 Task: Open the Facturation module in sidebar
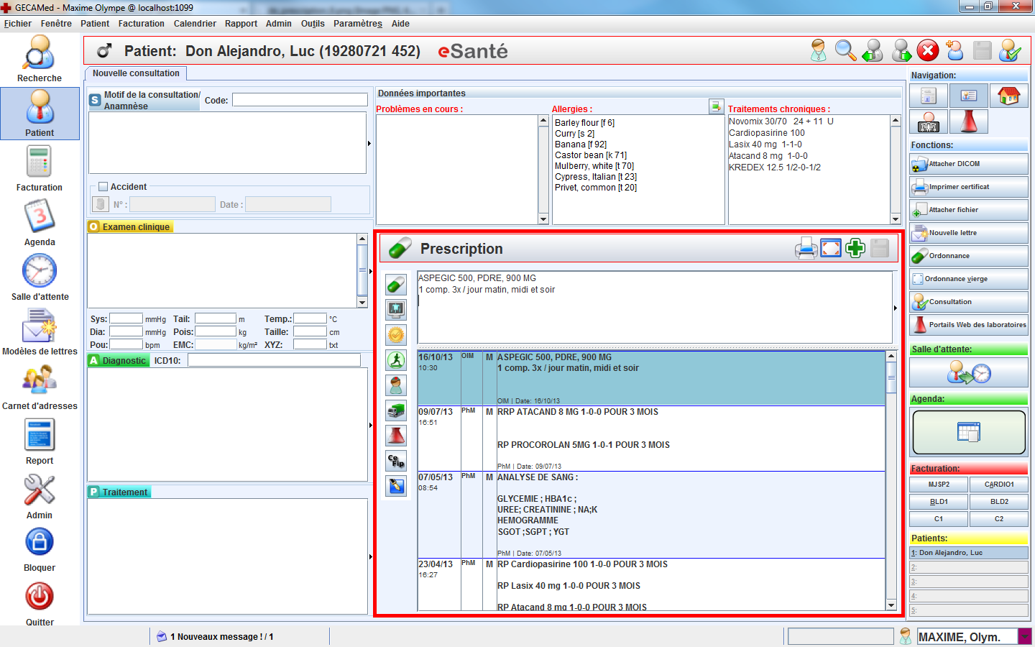click(x=40, y=168)
